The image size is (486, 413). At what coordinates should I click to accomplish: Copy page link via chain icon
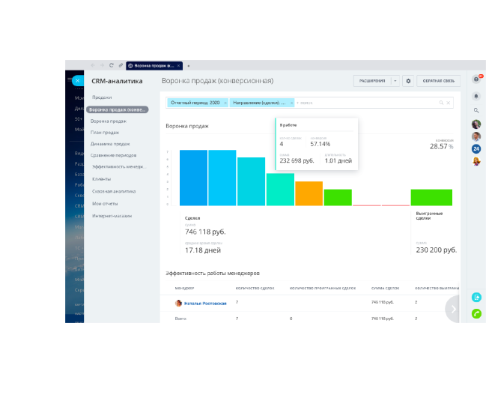coord(121,65)
